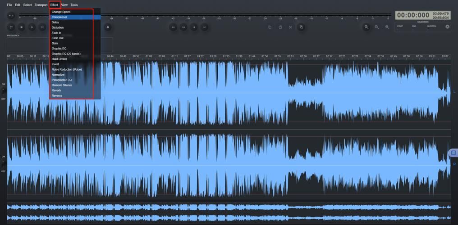Screen dimensions: 458x225
Task: Pause playback with the Pause button
Action: 43,27
